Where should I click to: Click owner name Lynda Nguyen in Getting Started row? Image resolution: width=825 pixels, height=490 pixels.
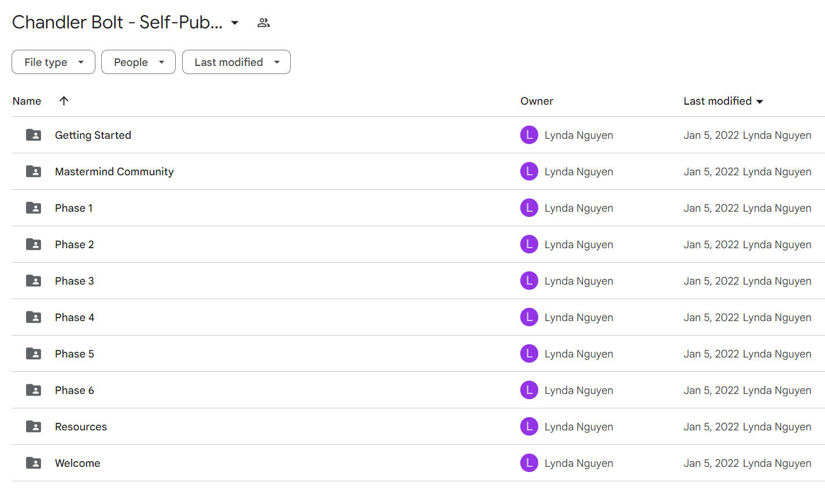click(x=579, y=135)
